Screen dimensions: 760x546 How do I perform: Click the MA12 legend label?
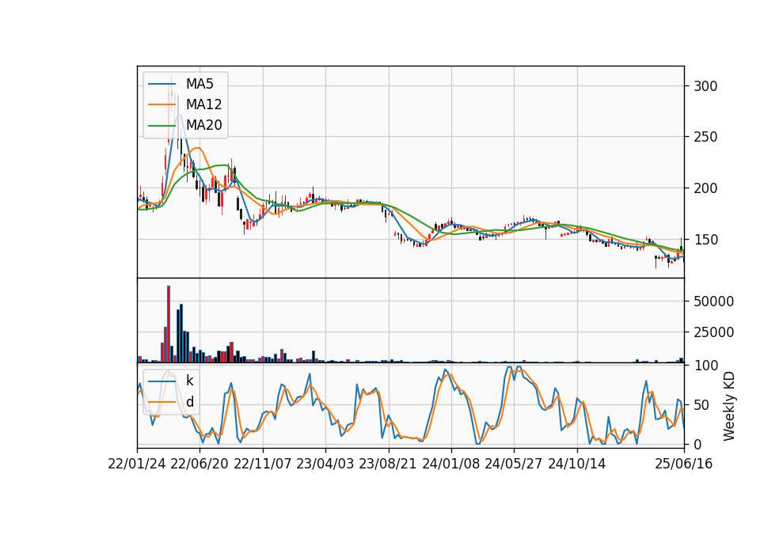(x=203, y=104)
